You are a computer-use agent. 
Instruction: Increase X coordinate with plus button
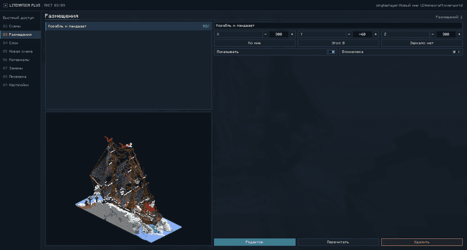[292, 34]
